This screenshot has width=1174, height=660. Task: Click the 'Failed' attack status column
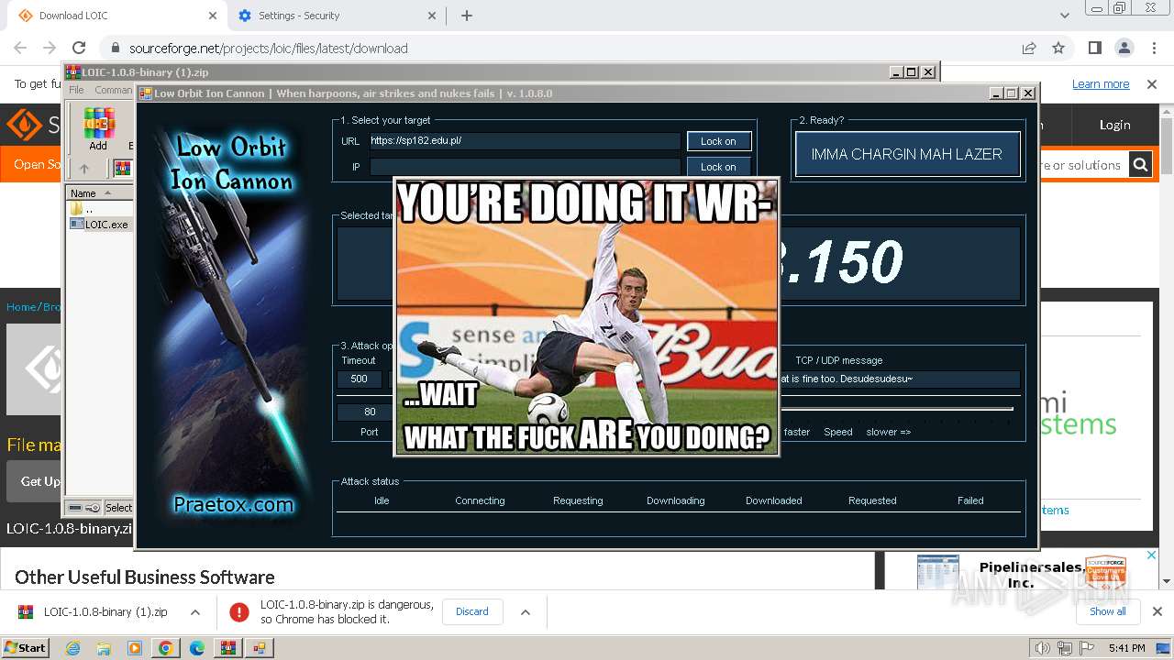point(970,500)
